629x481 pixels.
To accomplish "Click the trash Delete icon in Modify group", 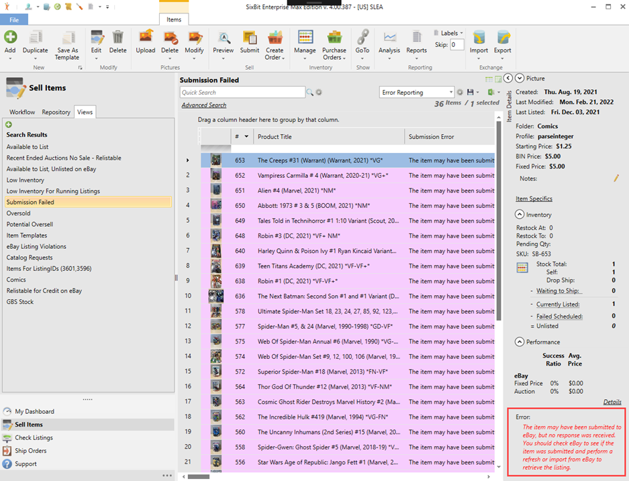I will coord(117,37).
